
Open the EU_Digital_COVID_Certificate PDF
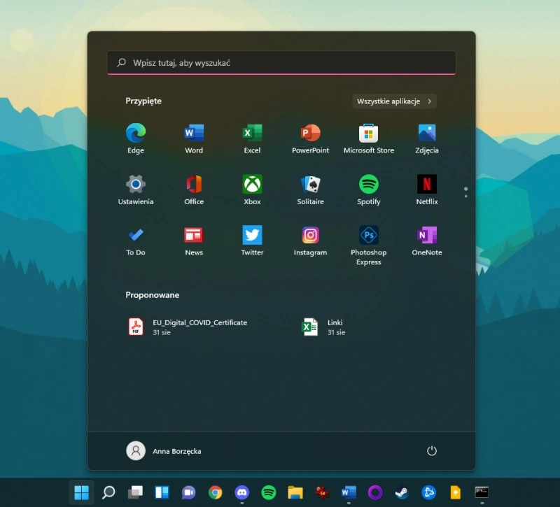189,327
